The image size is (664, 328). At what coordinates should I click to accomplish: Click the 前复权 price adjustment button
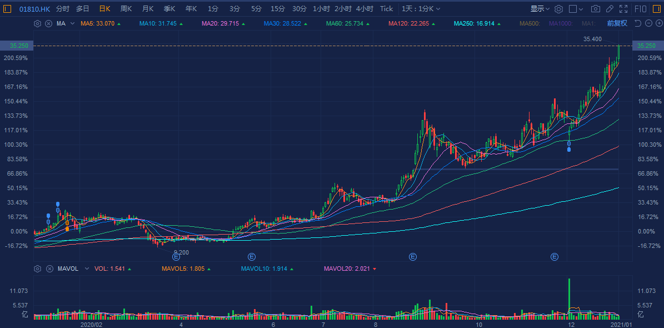pos(617,23)
